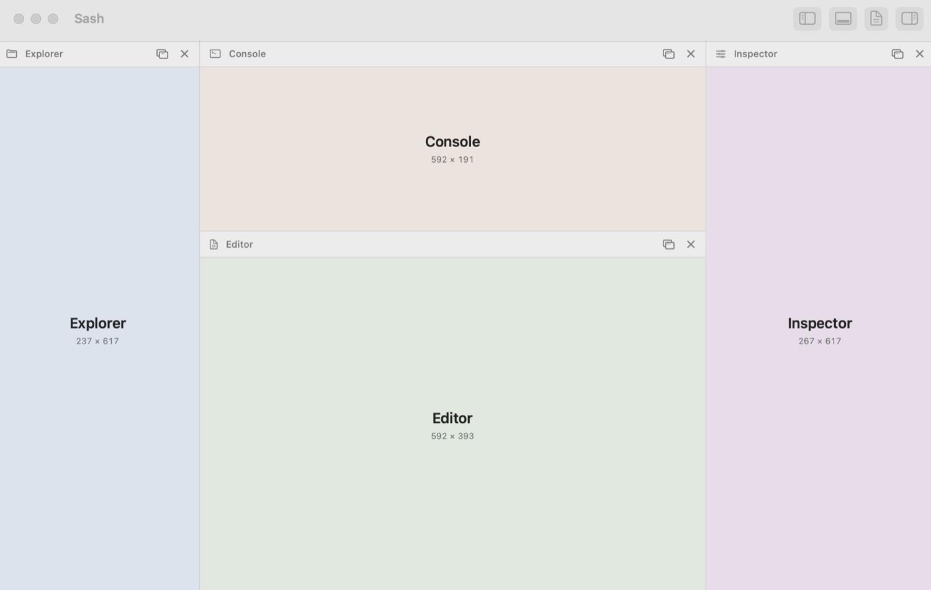Pop out the Inspector panel
Viewport: 931px width, 590px height.
point(897,54)
